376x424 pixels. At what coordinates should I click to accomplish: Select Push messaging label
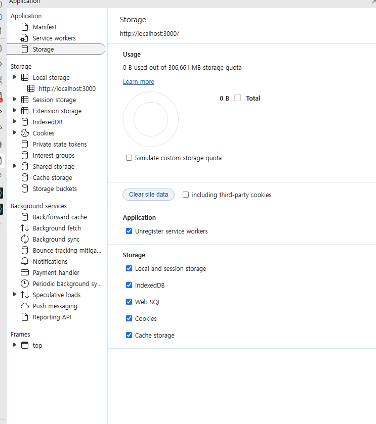click(55, 306)
